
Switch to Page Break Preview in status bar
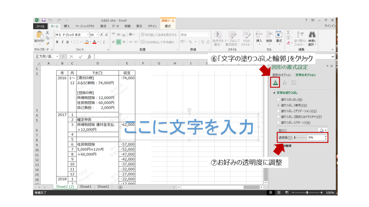[287, 193]
